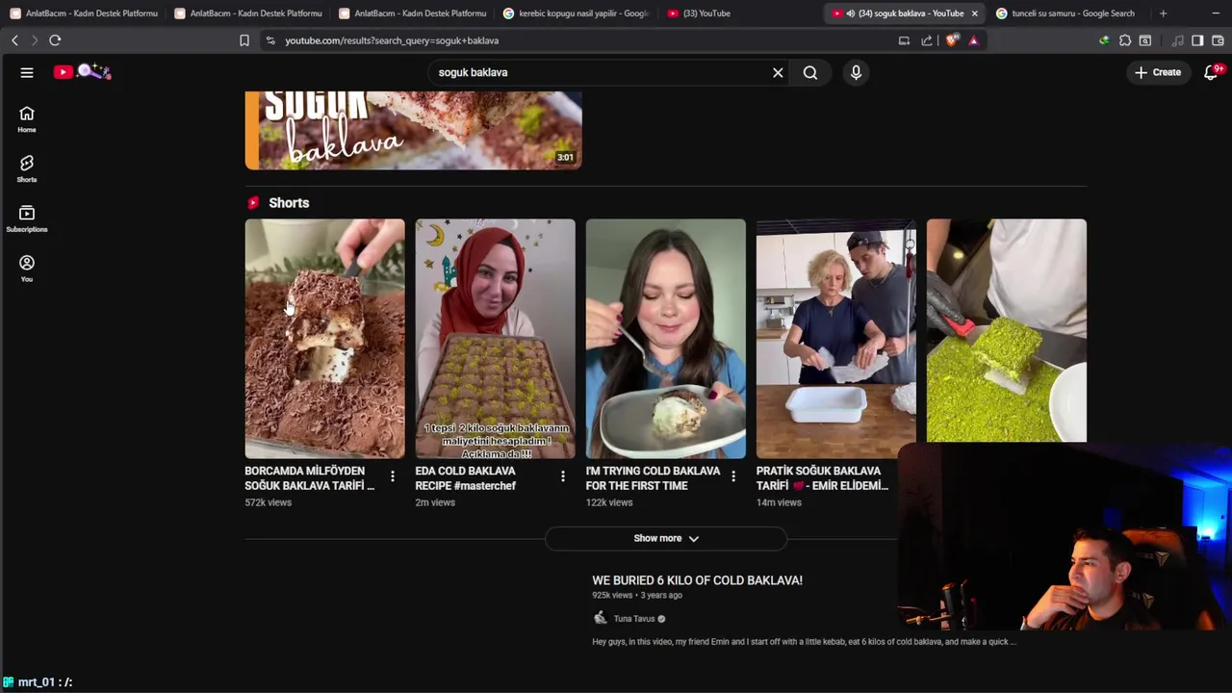
Task: Open the 3:01 soguk baklava video thumbnail
Action: tap(413, 130)
